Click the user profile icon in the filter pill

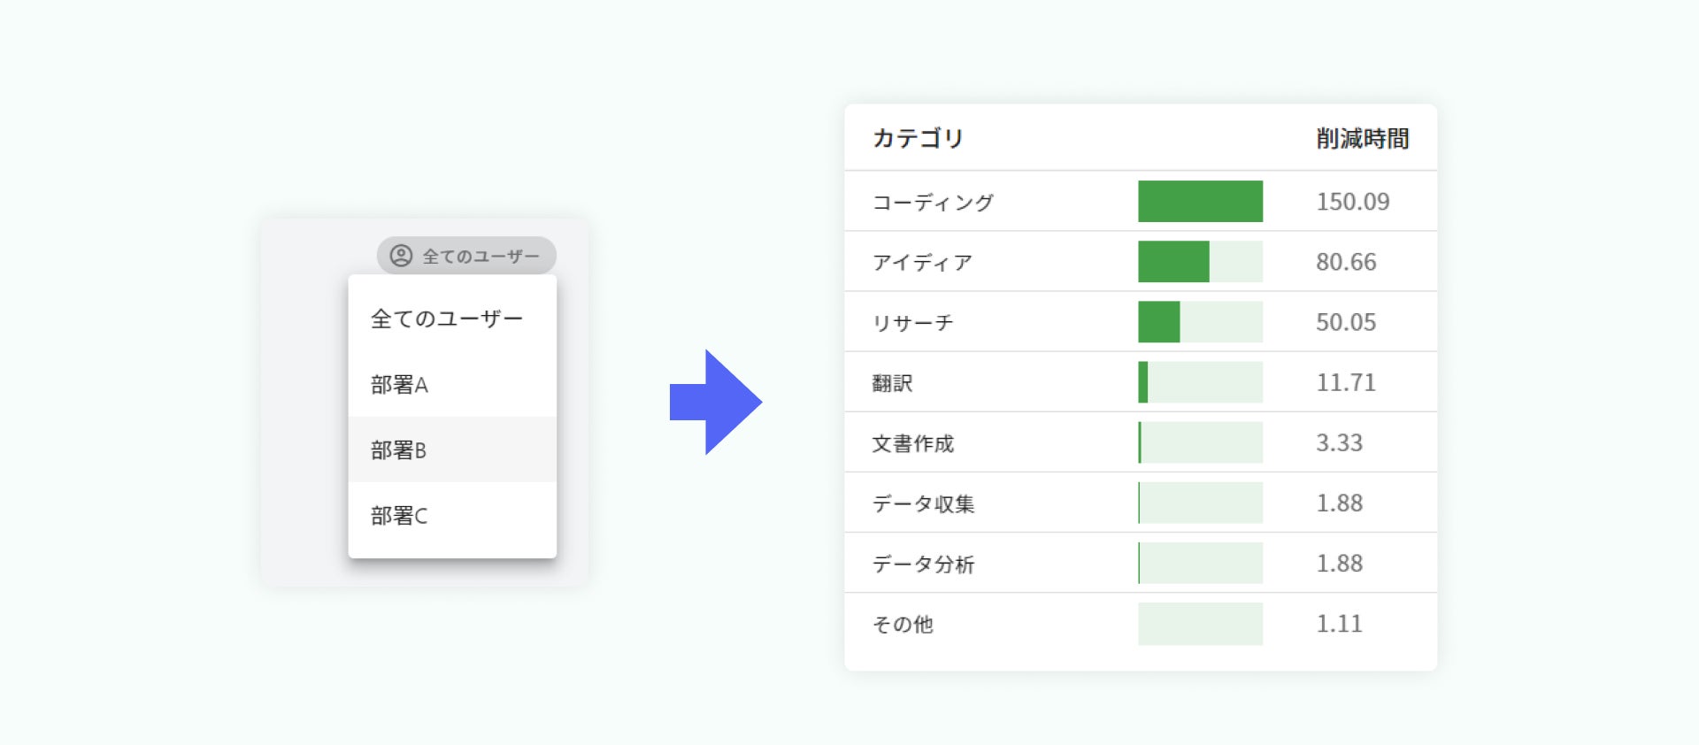tap(401, 256)
